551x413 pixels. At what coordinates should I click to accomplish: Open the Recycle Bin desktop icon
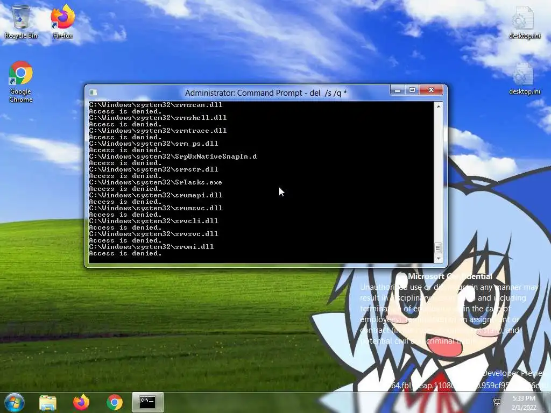pos(21,22)
